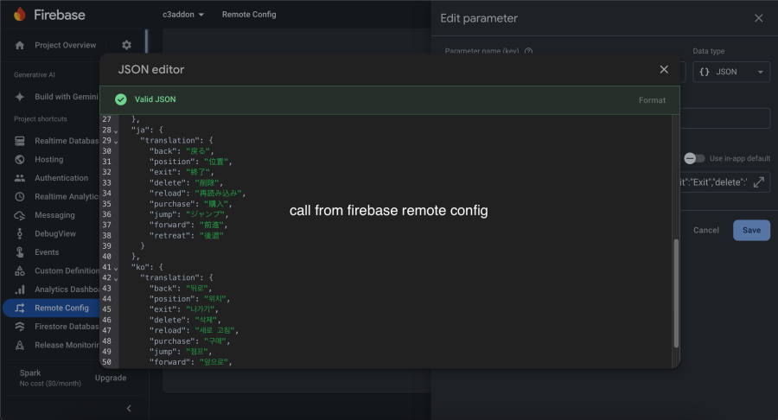Click line 36 "jump" in editor
This screenshot has height=420, width=778.
188,214
